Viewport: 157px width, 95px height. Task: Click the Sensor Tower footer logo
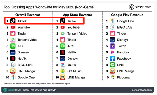pyautogui.click(x=12, y=90)
